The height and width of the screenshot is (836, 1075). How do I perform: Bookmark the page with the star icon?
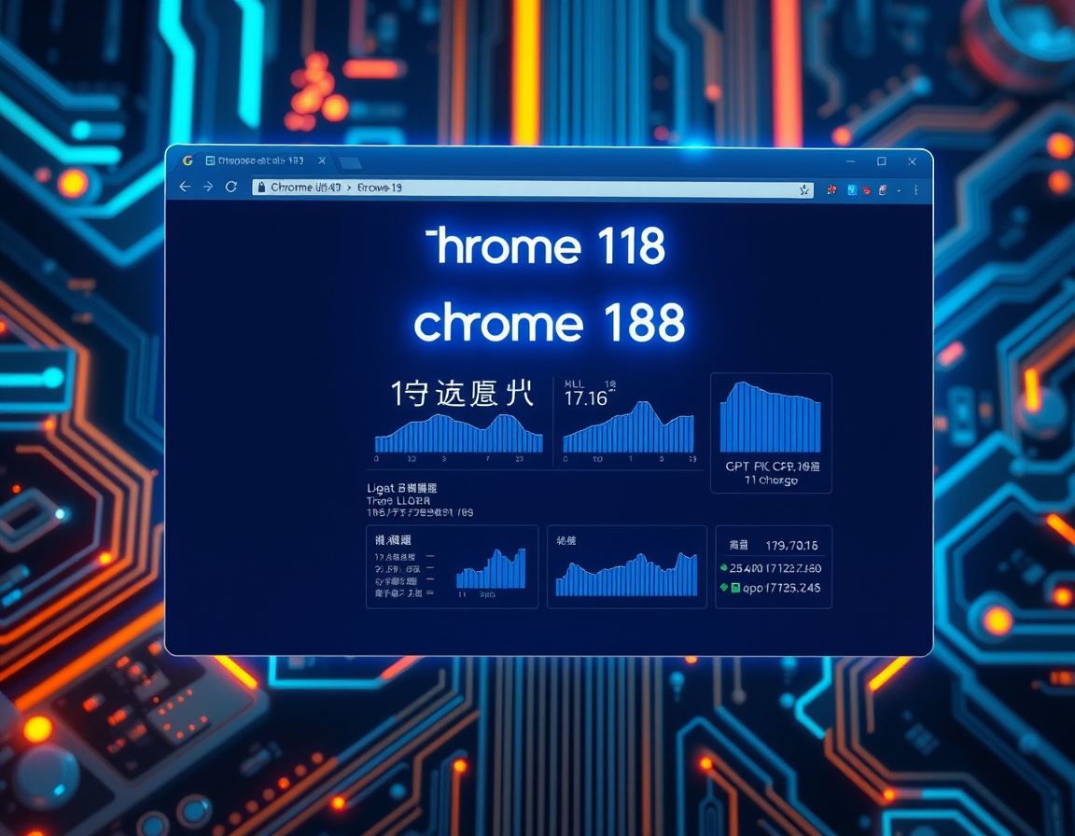[x=804, y=189]
